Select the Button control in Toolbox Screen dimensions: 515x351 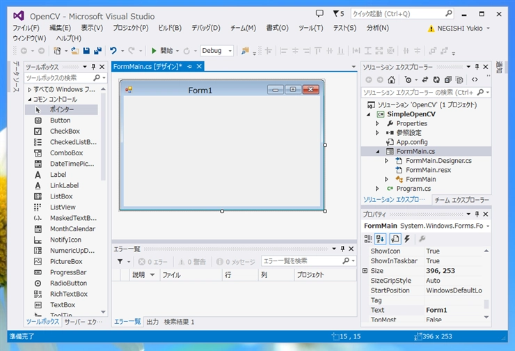(x=61, y=120)
